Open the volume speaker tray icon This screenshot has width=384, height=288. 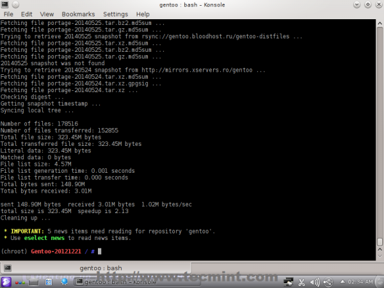click(x=314, y=282)
